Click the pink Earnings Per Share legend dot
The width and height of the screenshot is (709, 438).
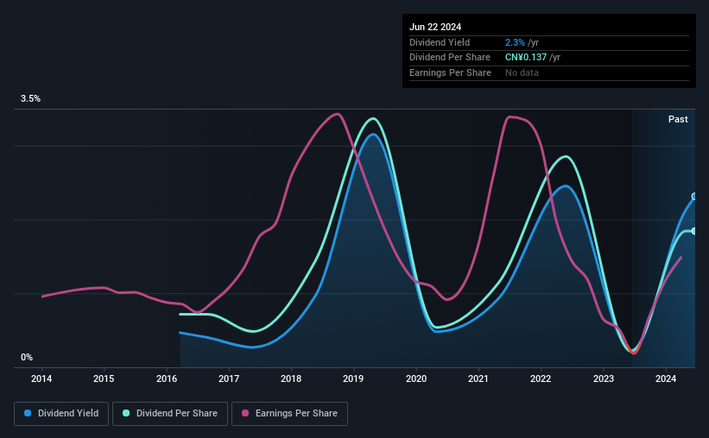[x=245, y=413]
